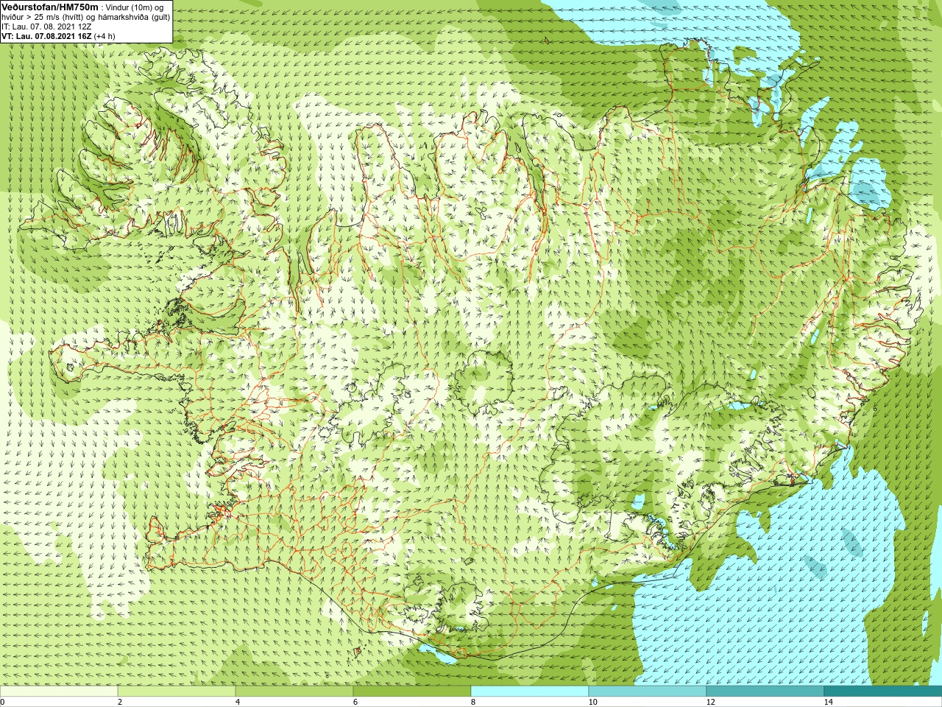Click the '2' value on the wind scale
Viewport: 942px width, 707px height.
click(120, 702)
